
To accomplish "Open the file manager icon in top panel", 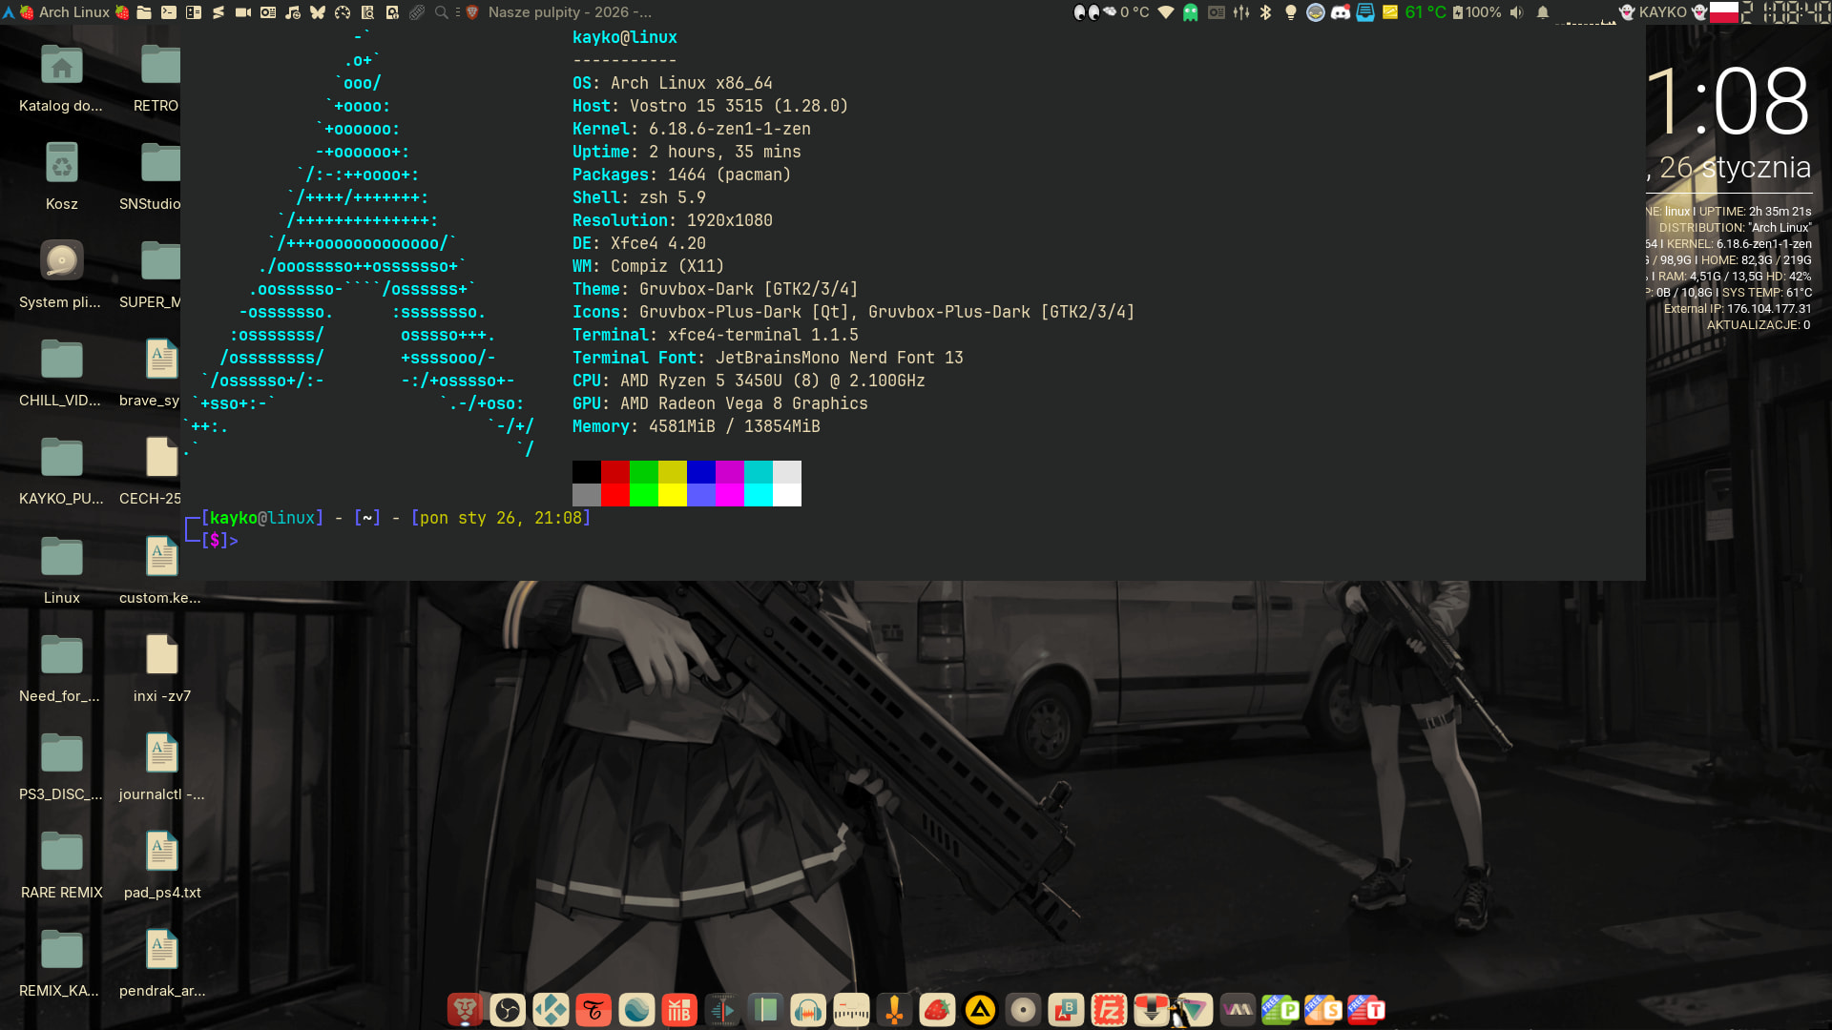I will click(144, 12).
